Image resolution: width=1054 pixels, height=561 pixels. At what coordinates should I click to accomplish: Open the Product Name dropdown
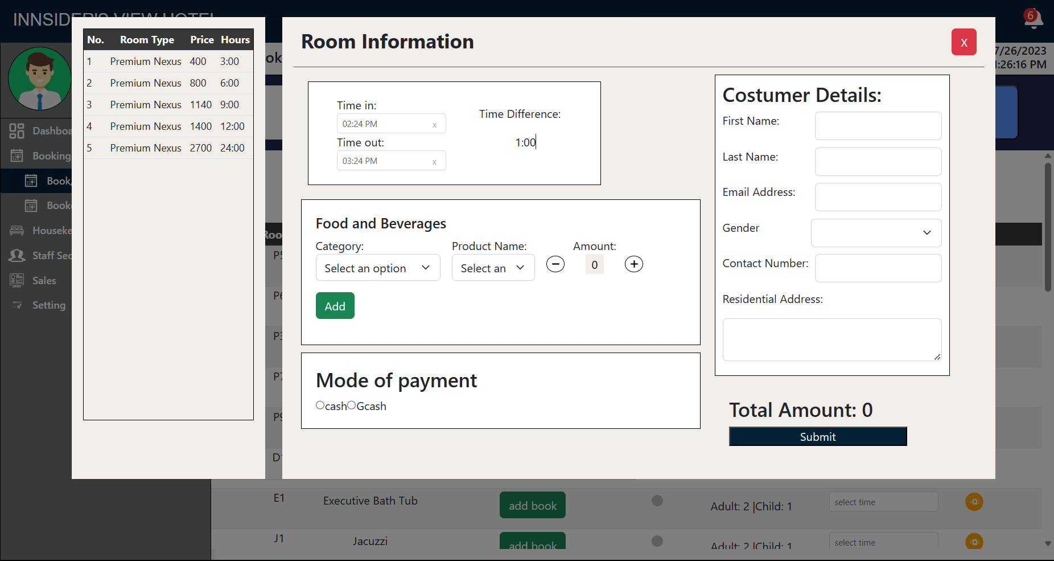[493, 268]
